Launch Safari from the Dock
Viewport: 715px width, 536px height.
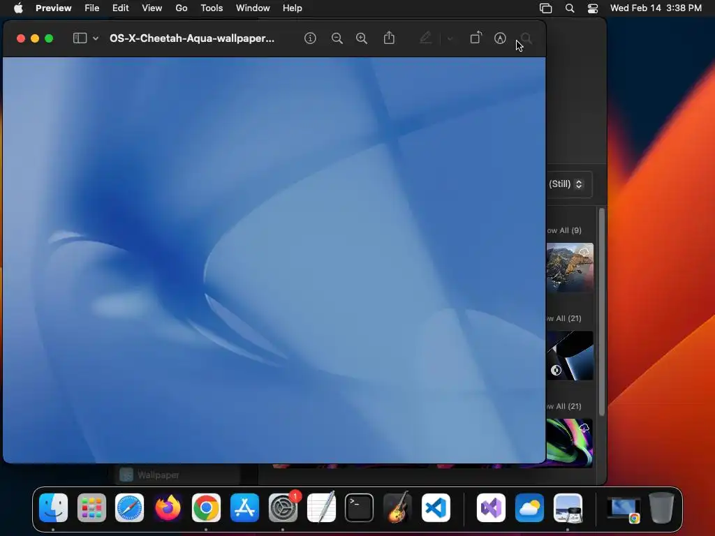[x=129, y=508]
